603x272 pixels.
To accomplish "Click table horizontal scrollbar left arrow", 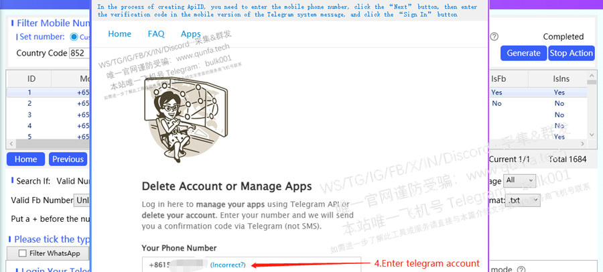I will tap(10, 143).
